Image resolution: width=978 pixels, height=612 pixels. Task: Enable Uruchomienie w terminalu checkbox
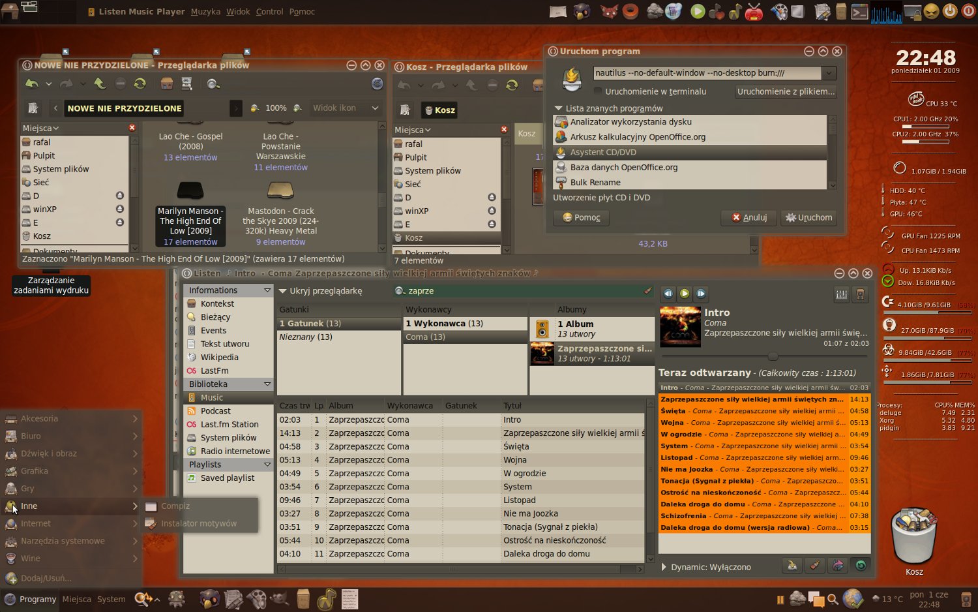[x=598, y=91]
